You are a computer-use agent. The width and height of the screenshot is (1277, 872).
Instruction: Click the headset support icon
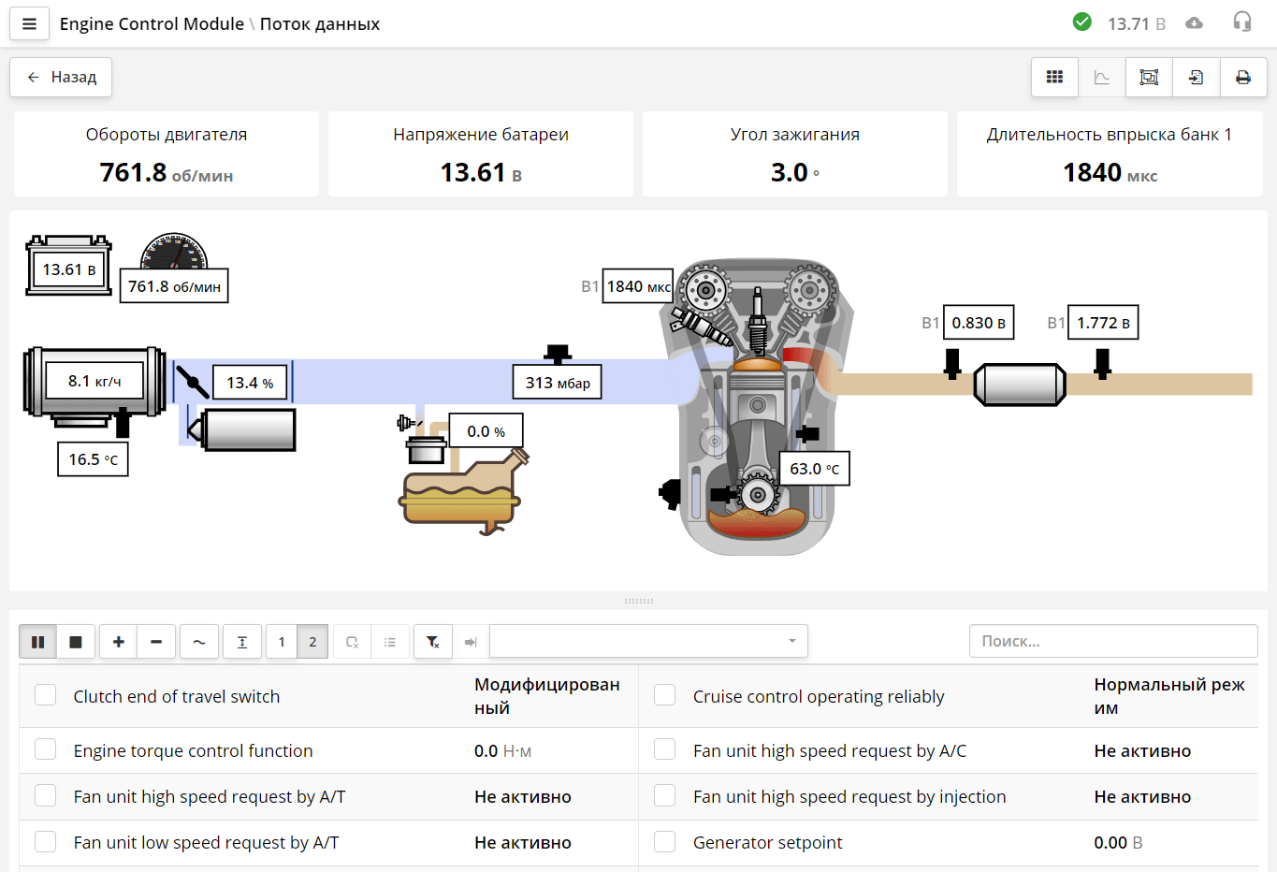(x=1241, y=22)
